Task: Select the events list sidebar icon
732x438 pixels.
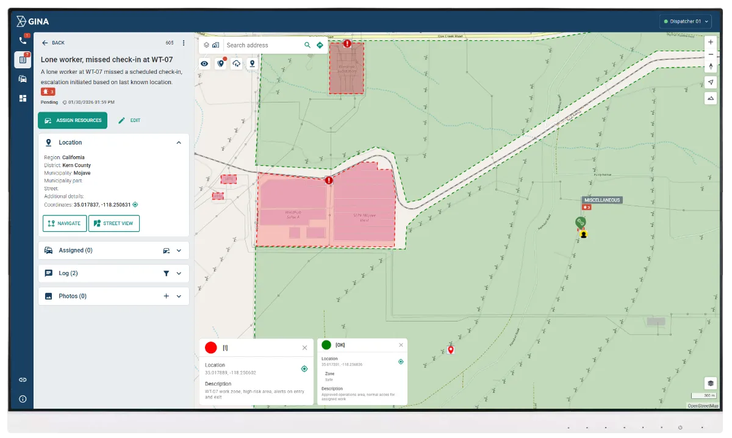Action: click(x=23, y=60)
